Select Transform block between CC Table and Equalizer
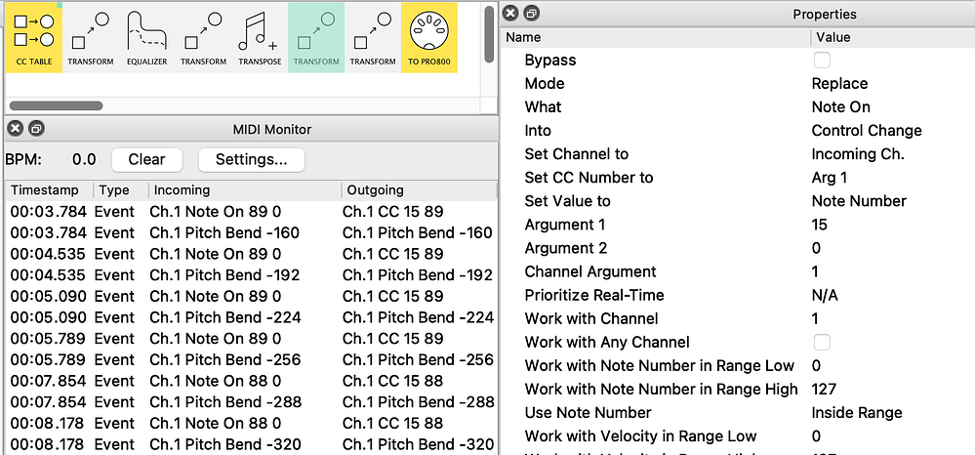Screen dimensions: 975x455 (91, 36)
